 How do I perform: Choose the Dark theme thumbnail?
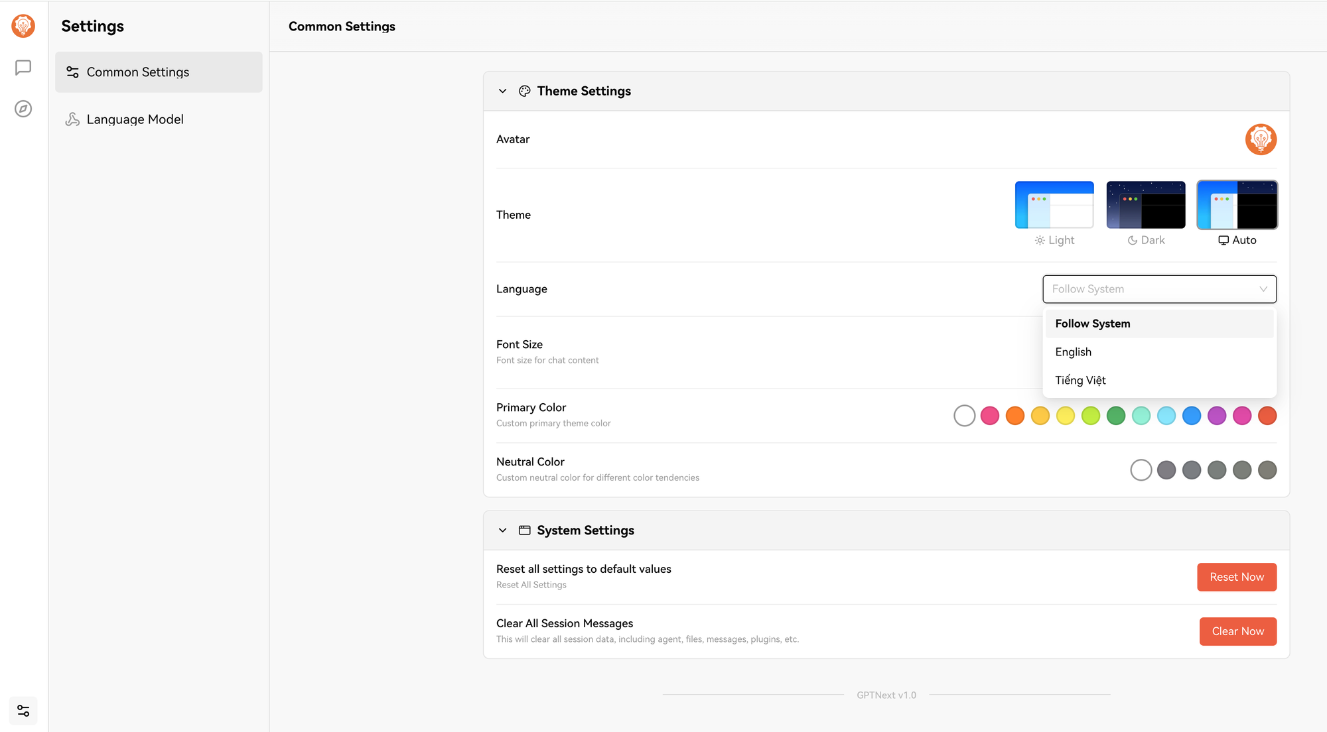tap(1146, 205)
